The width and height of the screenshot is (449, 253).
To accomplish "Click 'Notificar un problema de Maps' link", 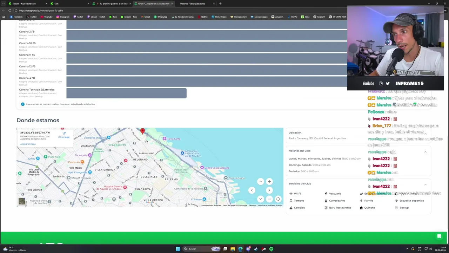I will (x=270, y=206).
